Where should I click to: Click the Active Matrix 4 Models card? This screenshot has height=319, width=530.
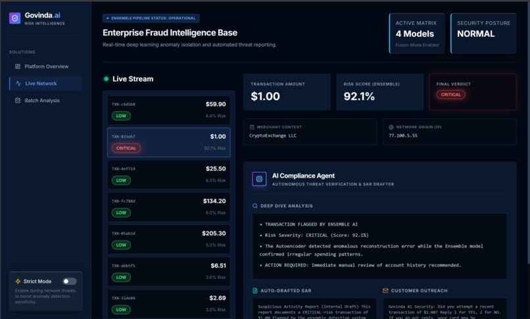[417, 34]
